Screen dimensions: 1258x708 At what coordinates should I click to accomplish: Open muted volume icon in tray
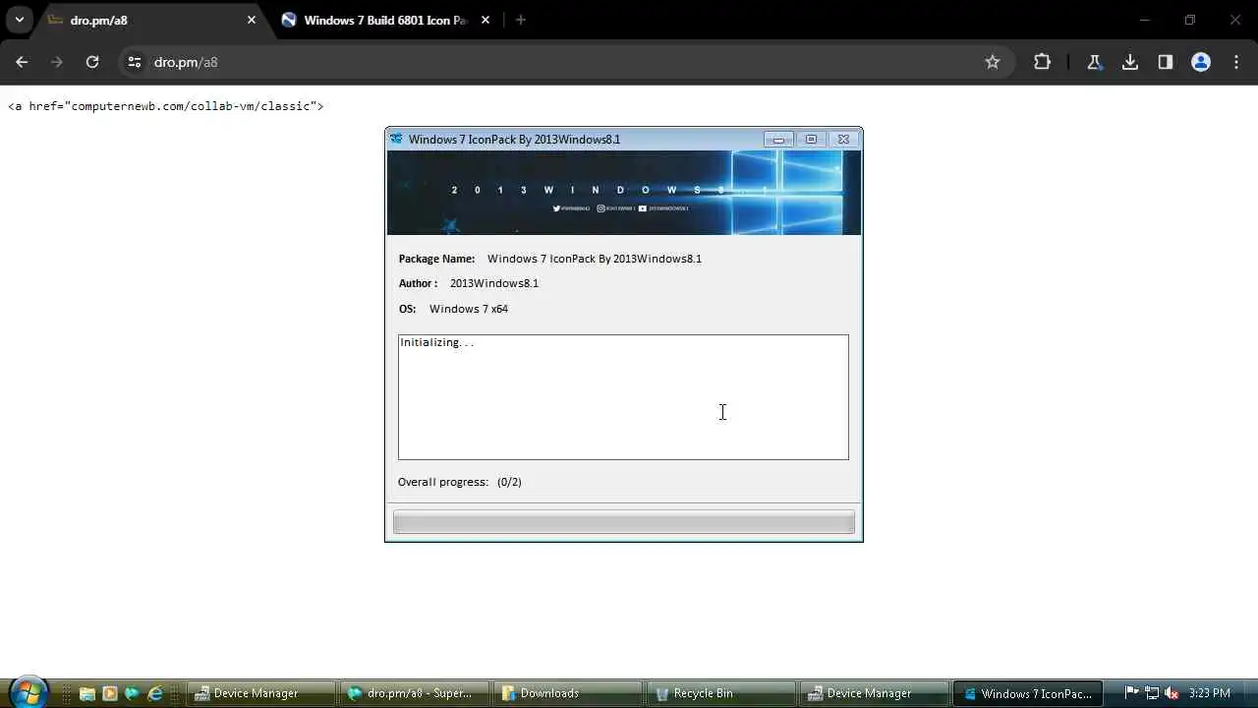pos(1172,693)
